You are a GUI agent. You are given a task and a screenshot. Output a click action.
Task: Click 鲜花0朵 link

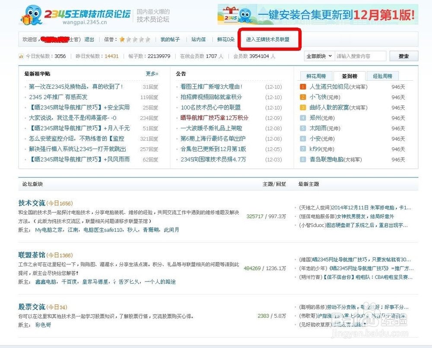pyautogui.click(x=226, y=39)
